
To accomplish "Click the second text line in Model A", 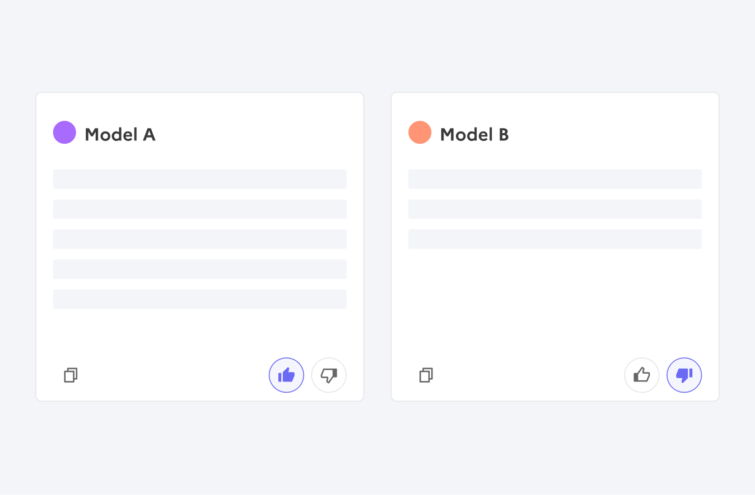I will 199,209.
